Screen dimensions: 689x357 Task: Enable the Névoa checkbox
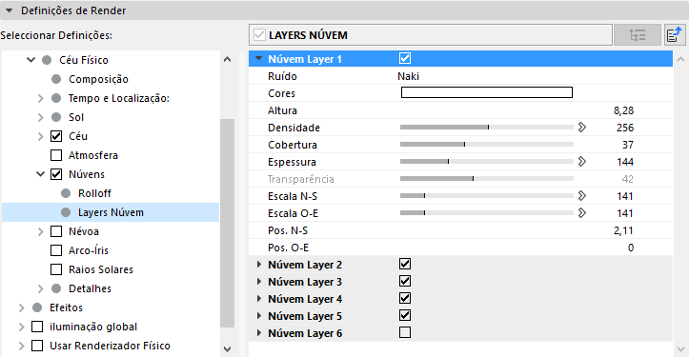(56, 231)
